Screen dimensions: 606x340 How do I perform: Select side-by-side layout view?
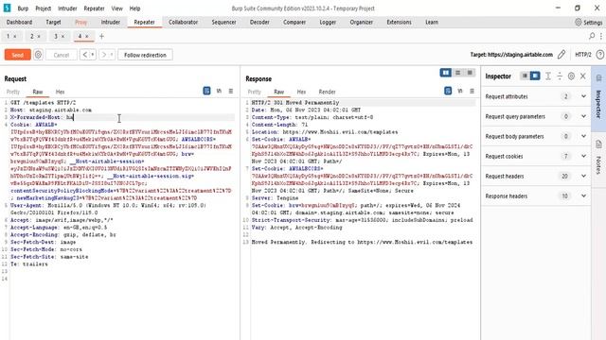(446, 73)
